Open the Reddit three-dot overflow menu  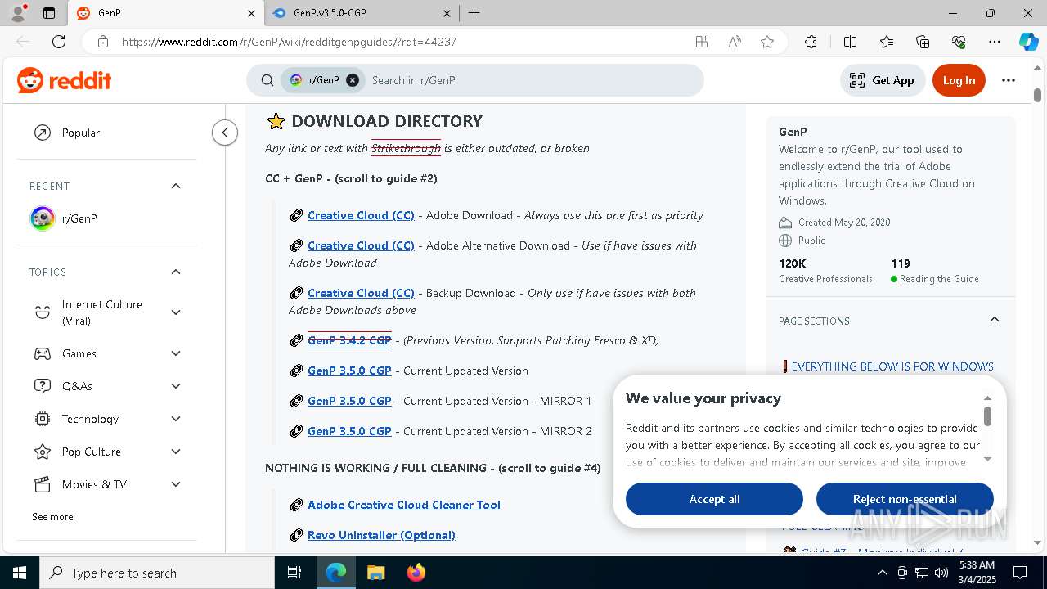(1008, 80)
